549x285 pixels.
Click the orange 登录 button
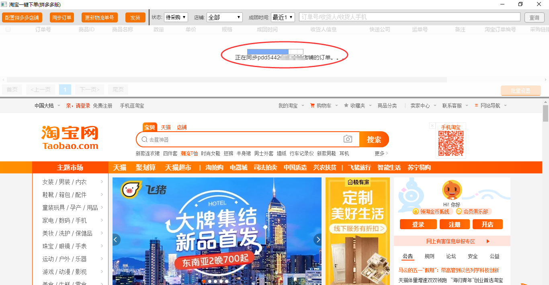(x=418, y=224)
